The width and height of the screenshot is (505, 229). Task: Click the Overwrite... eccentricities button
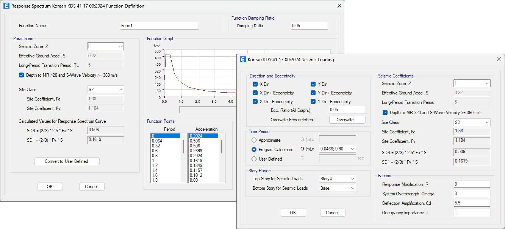click(x=347, y=120)
